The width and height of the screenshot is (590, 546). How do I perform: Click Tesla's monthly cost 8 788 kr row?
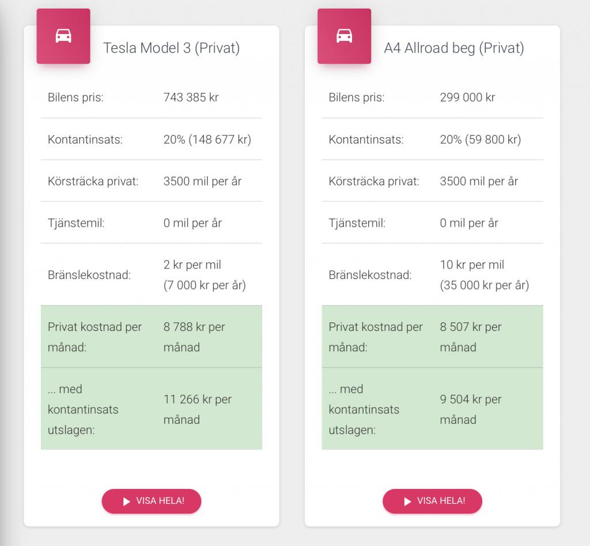(152, 337)
